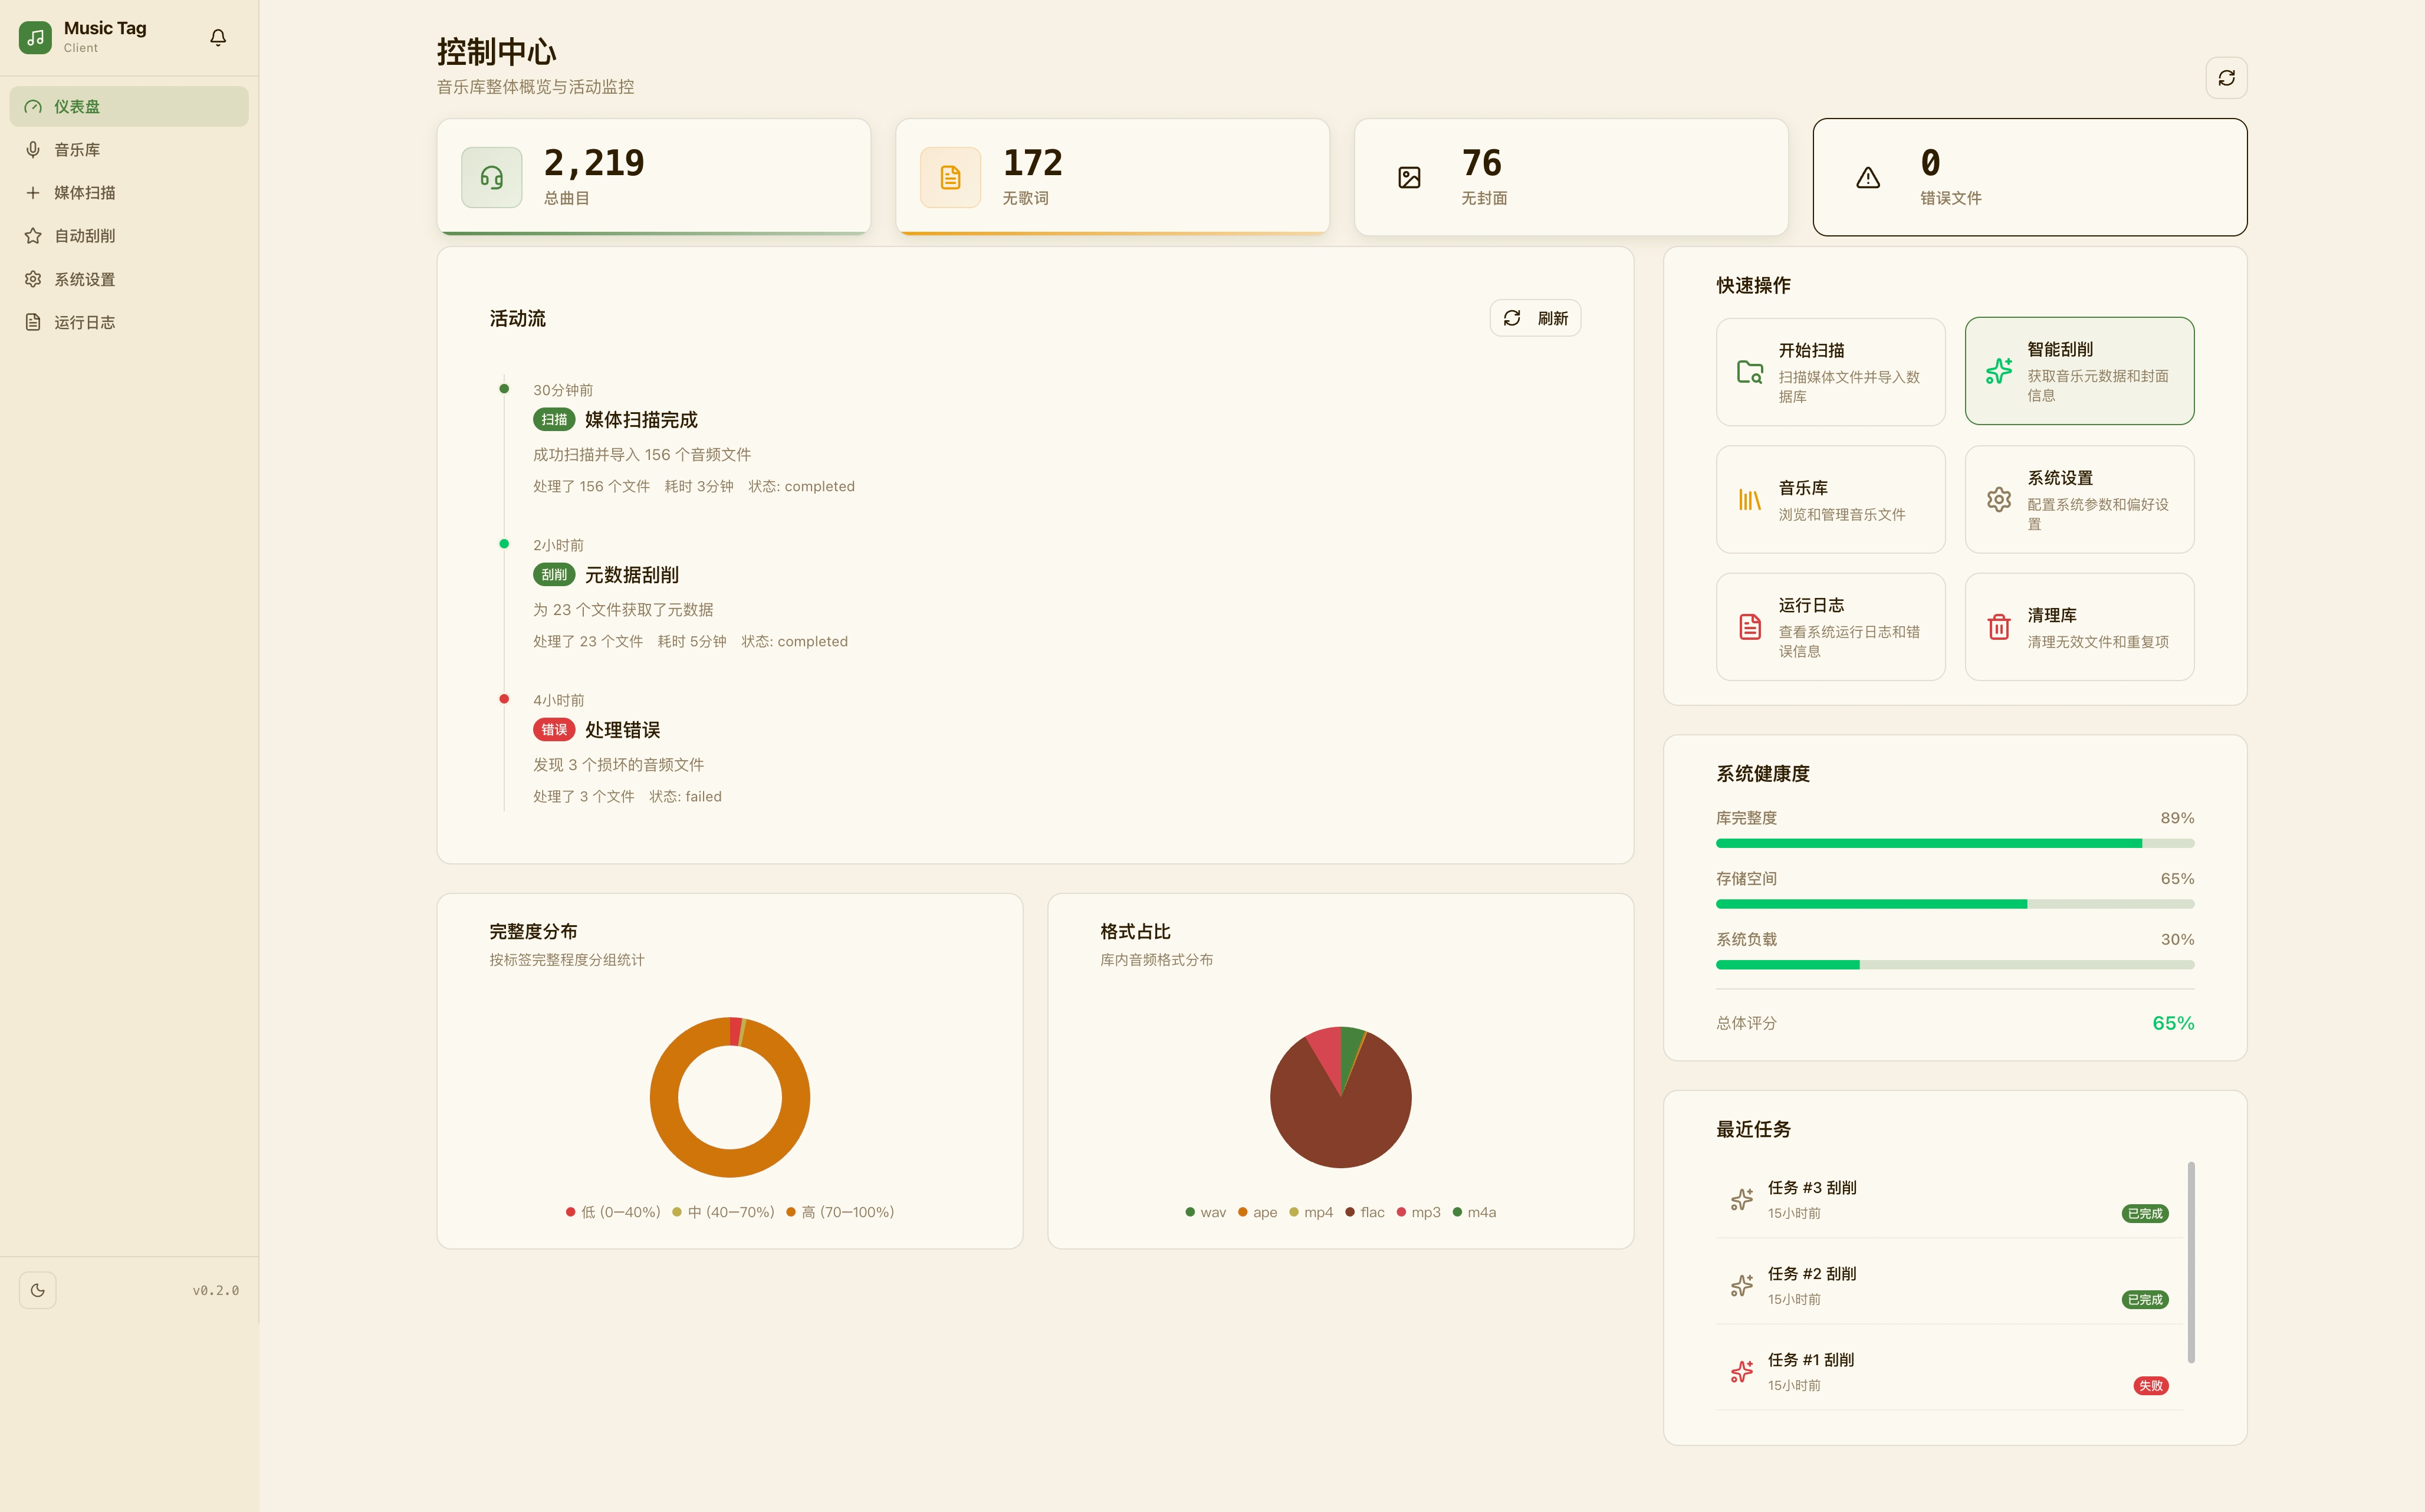Image resolution: width=2425 pixels, height=1512 pixels.
Task: Go to 媒体扫描 sidebar item
Action: (84, 193)
